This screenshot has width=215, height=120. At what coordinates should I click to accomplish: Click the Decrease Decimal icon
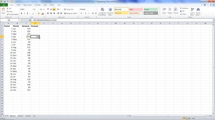pyautogui.click(x=96, y=13)
